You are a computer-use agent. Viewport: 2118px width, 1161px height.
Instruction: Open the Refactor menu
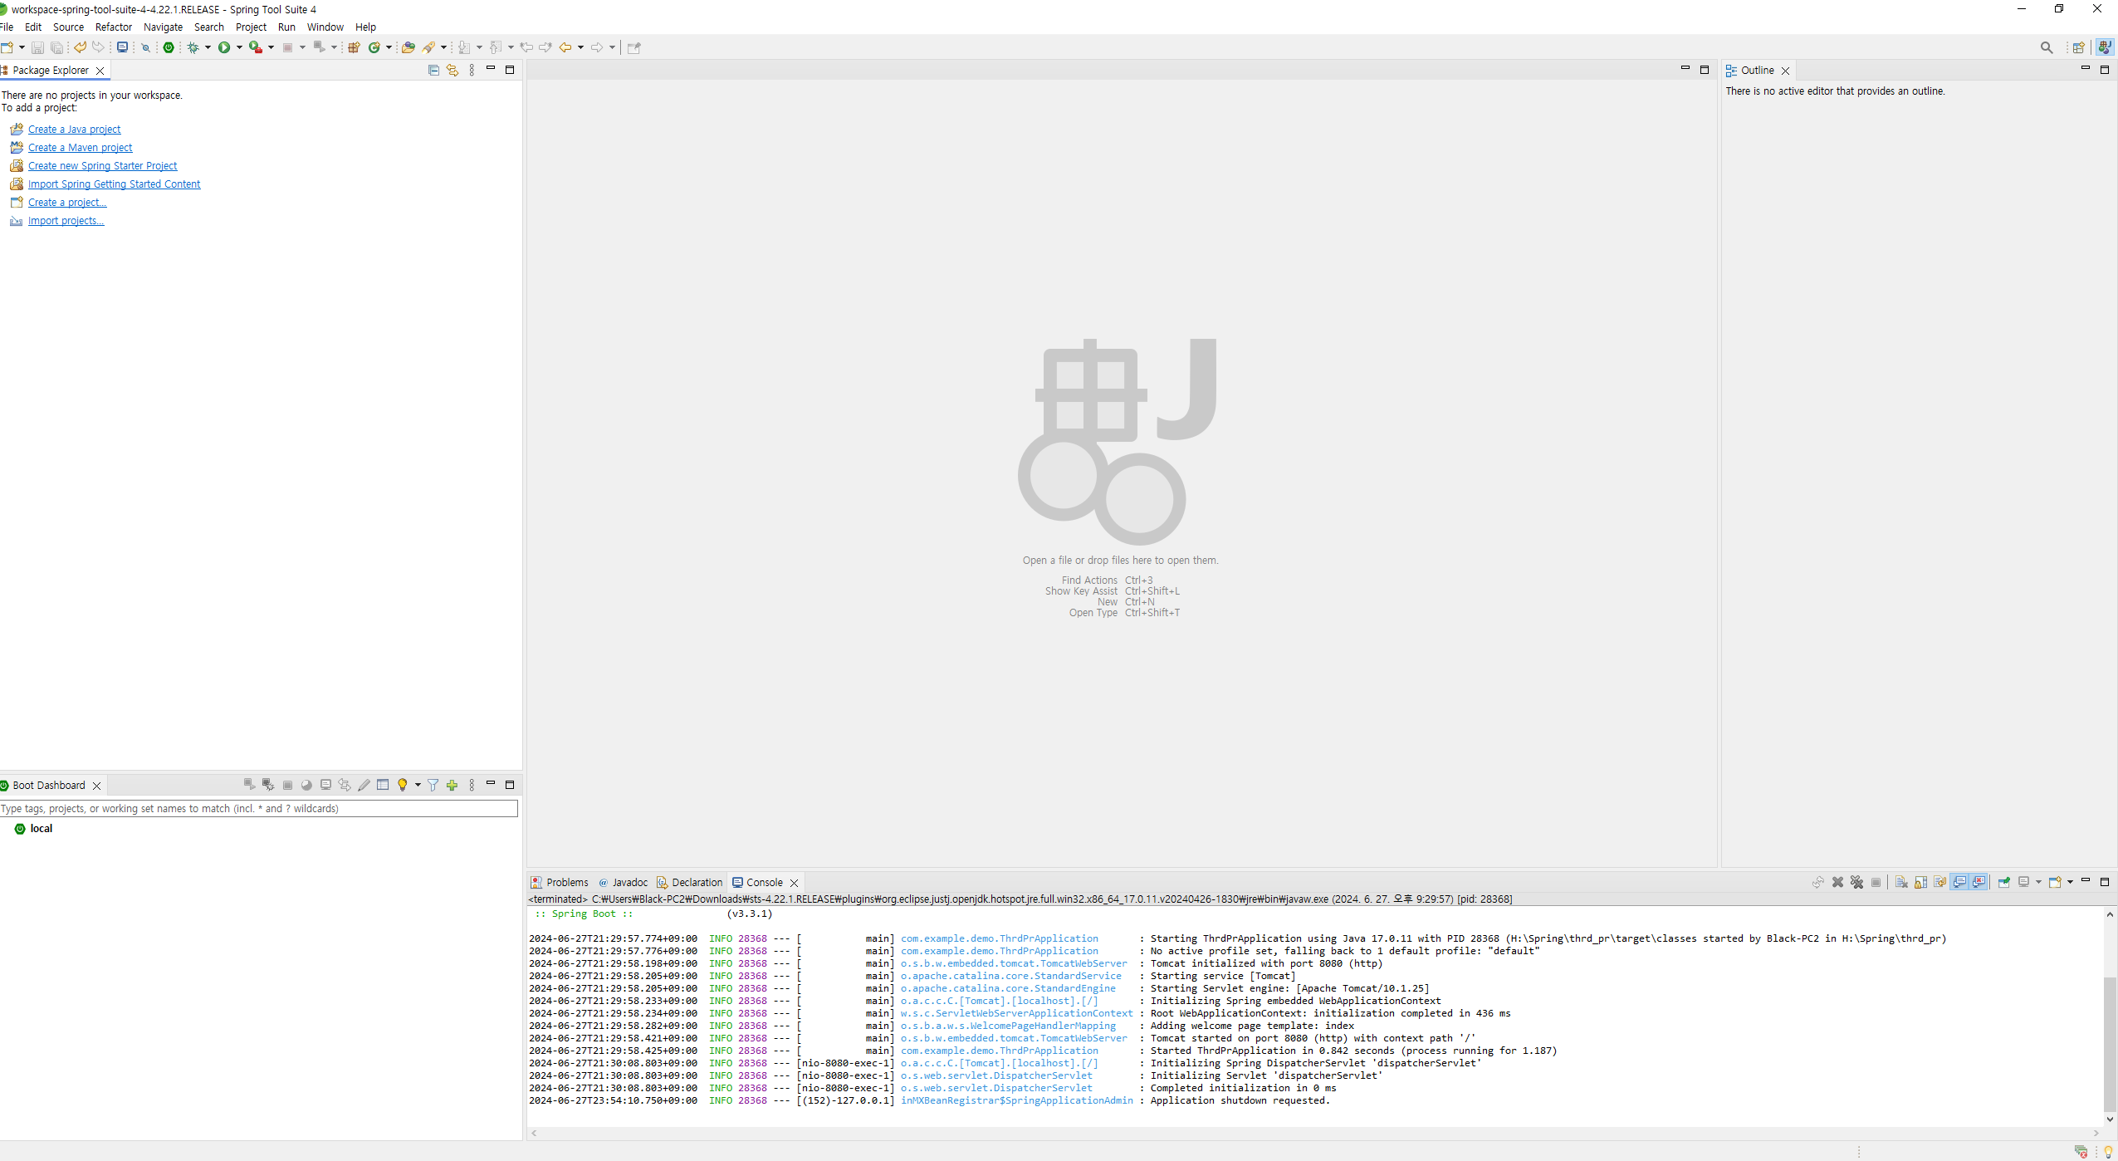(113, 27)
